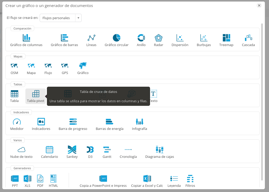This screenshot has height=192, width=269.
Task: Select the Sankey diagram icon
Action: pyautogui.click(x=72, y=150)
